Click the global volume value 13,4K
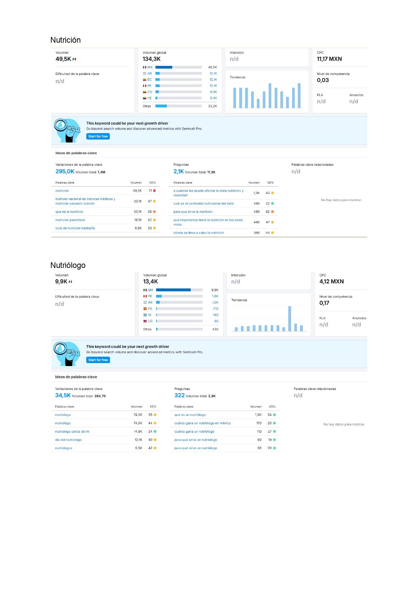417x590 pixels. [x=150, y=281]
